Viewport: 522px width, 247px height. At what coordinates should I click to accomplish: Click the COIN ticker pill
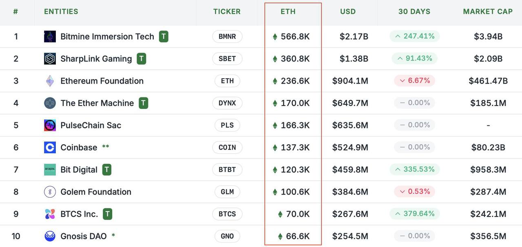tap(227, 148)
